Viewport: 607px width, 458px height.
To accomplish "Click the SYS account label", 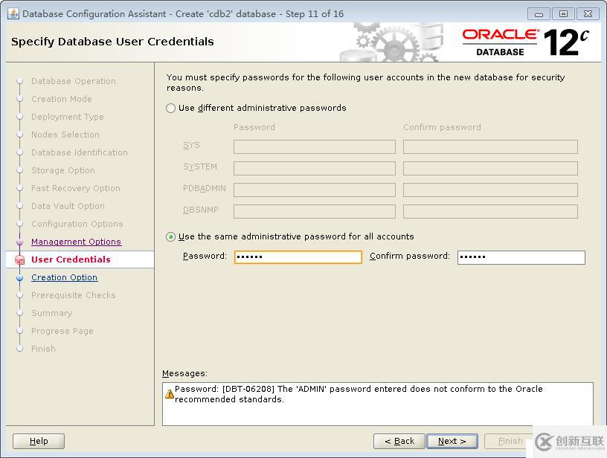I will 191,146.
